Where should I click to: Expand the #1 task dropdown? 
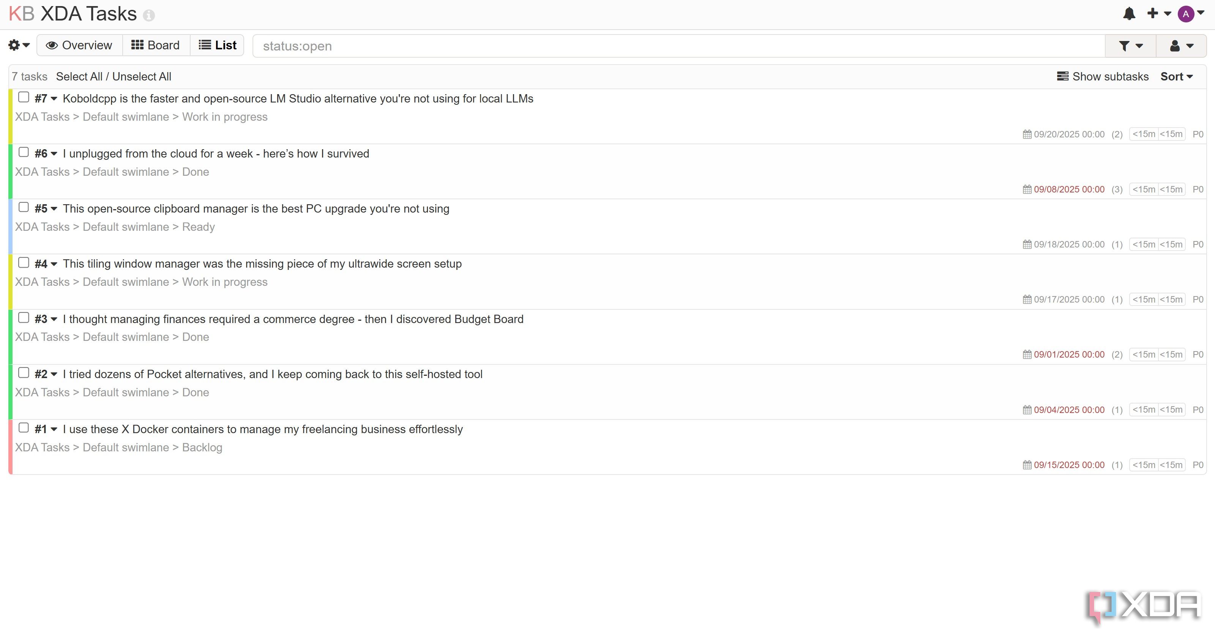46,430
